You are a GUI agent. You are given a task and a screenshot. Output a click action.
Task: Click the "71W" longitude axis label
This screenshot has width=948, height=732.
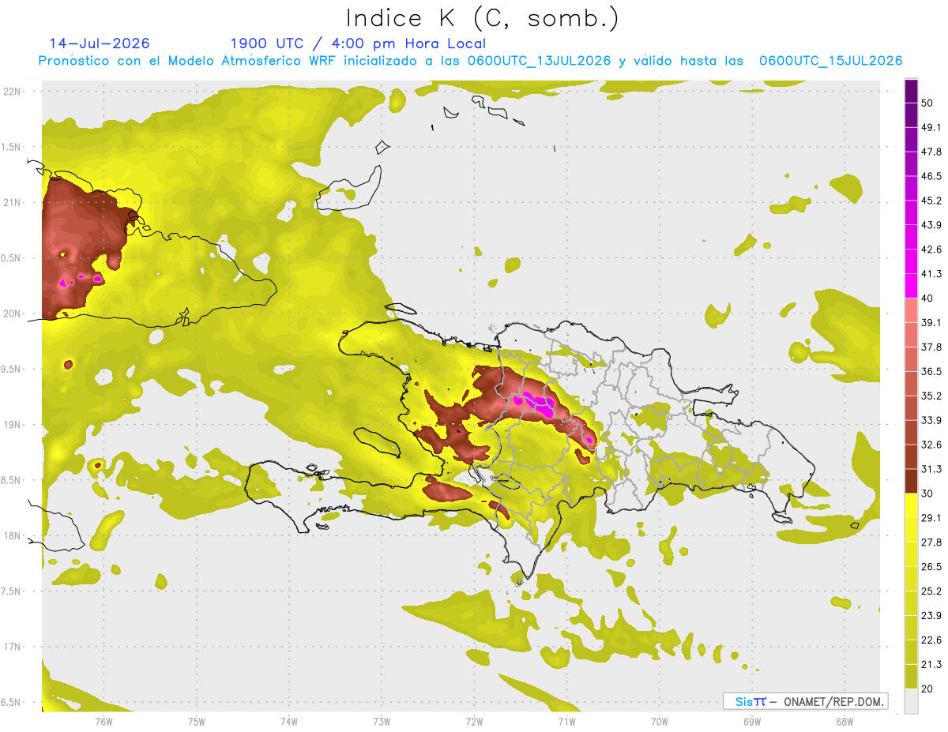point(566,721)
